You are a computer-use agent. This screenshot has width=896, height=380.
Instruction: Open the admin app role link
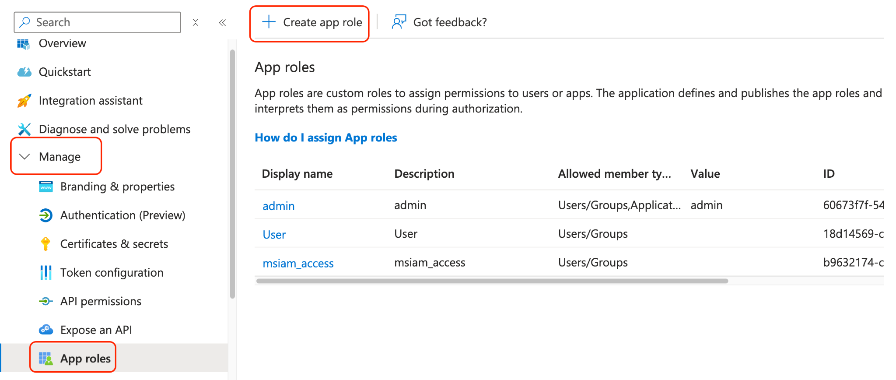[278, 206]
